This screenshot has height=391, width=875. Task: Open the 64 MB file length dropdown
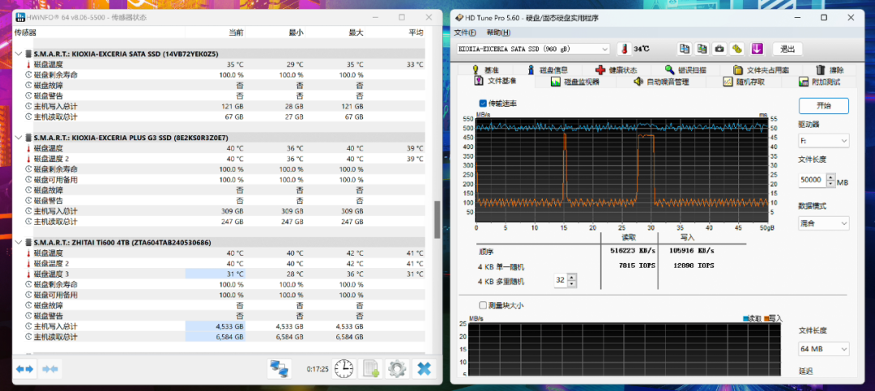824,349
